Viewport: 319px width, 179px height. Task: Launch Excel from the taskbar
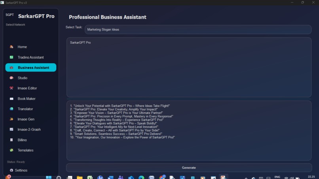pyautogui.click(x=90, y=177)
